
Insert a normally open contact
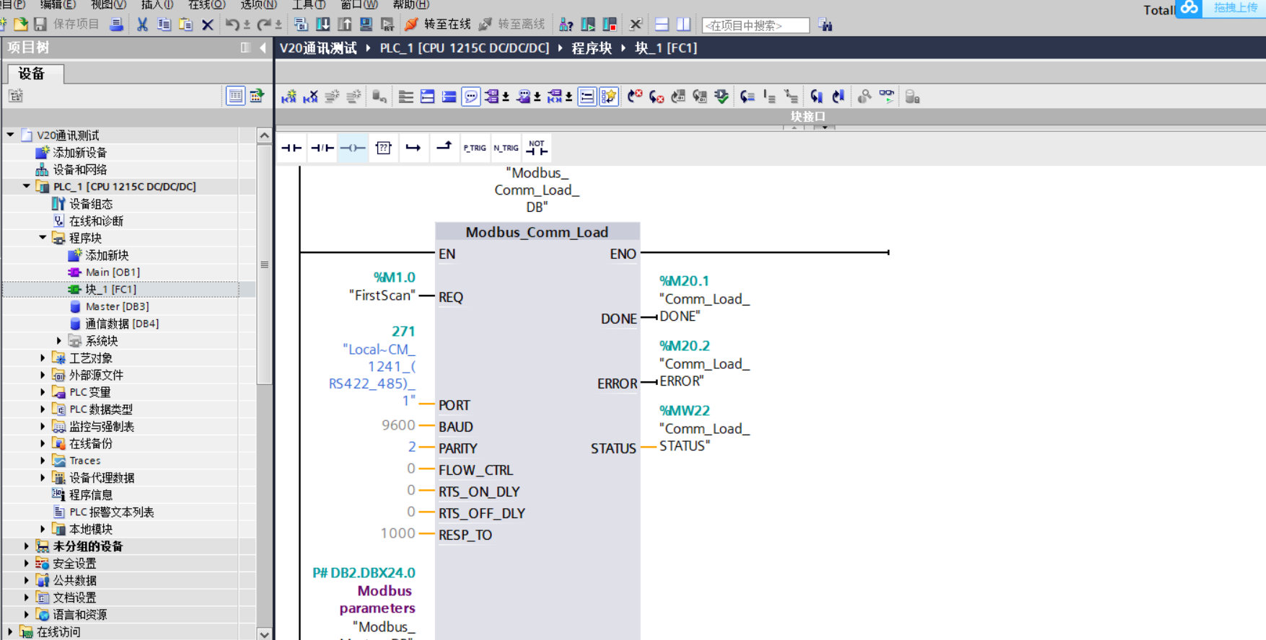tap(291, 148)
